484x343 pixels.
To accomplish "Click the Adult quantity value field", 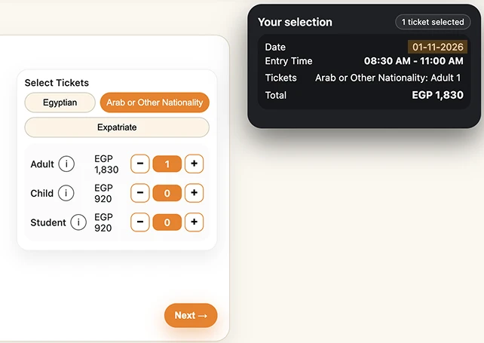I will 167,164.
